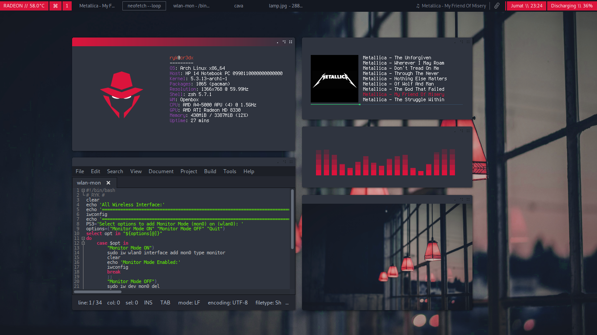The image size is (597, 335).
Task: Click workspace 1 indicator in top bar
Action: point(67,6)
